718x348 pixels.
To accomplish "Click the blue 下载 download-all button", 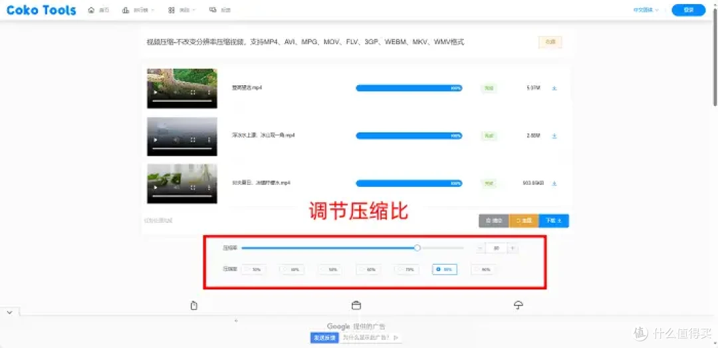I will [x=554, y=220].
